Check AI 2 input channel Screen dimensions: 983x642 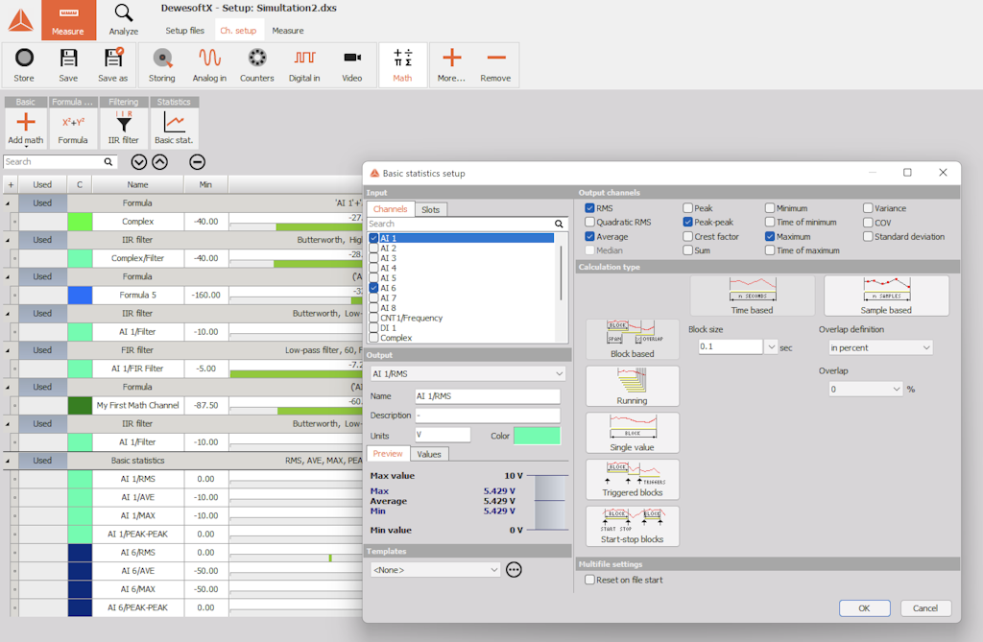coord(373,249)
